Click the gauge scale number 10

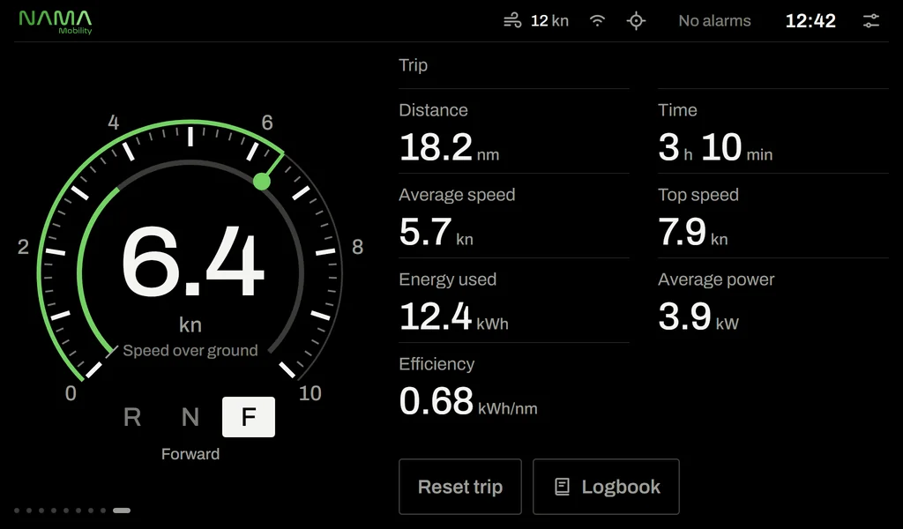pyautogui.click(x=310, y=393)
